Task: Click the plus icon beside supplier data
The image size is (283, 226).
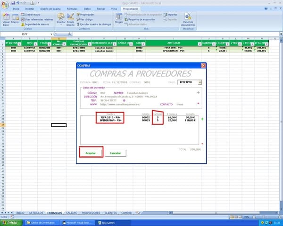Action: tap(198, 93)
